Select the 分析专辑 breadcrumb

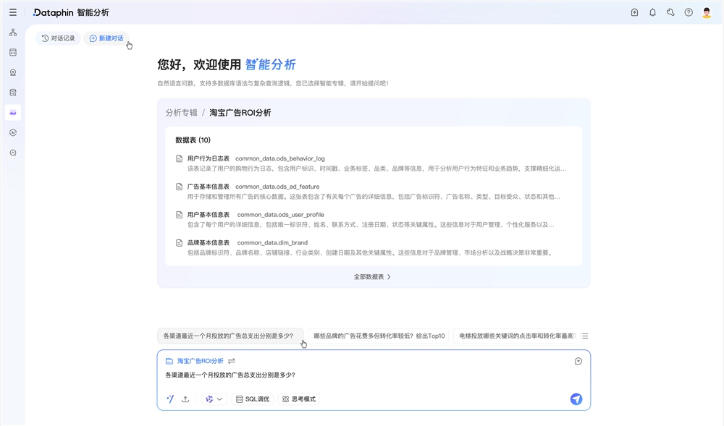[x=182, y=113]
